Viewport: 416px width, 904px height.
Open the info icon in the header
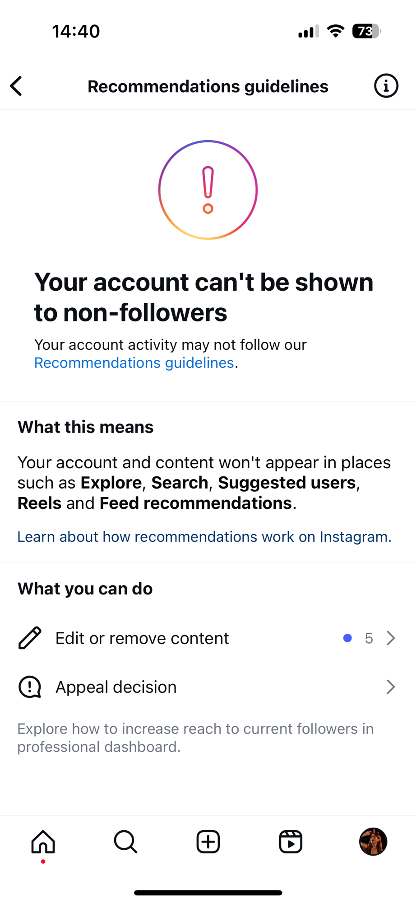coord(386,86)
